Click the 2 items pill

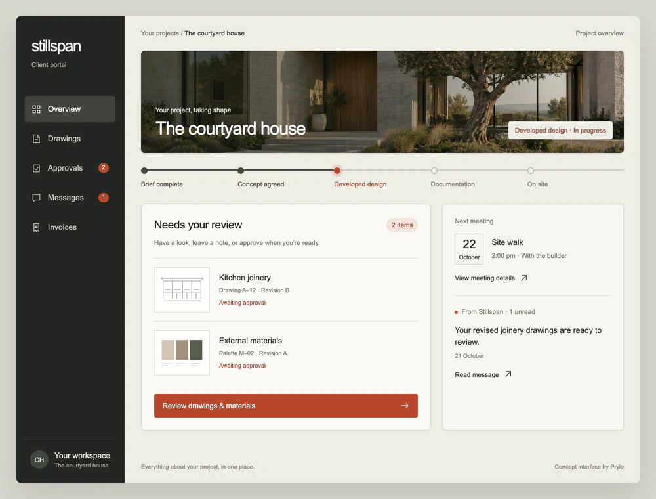coord(402,225)
